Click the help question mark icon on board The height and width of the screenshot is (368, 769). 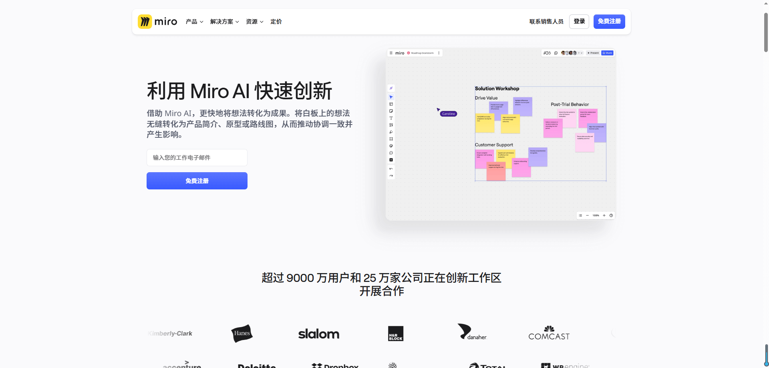click(x=611, y=215)
